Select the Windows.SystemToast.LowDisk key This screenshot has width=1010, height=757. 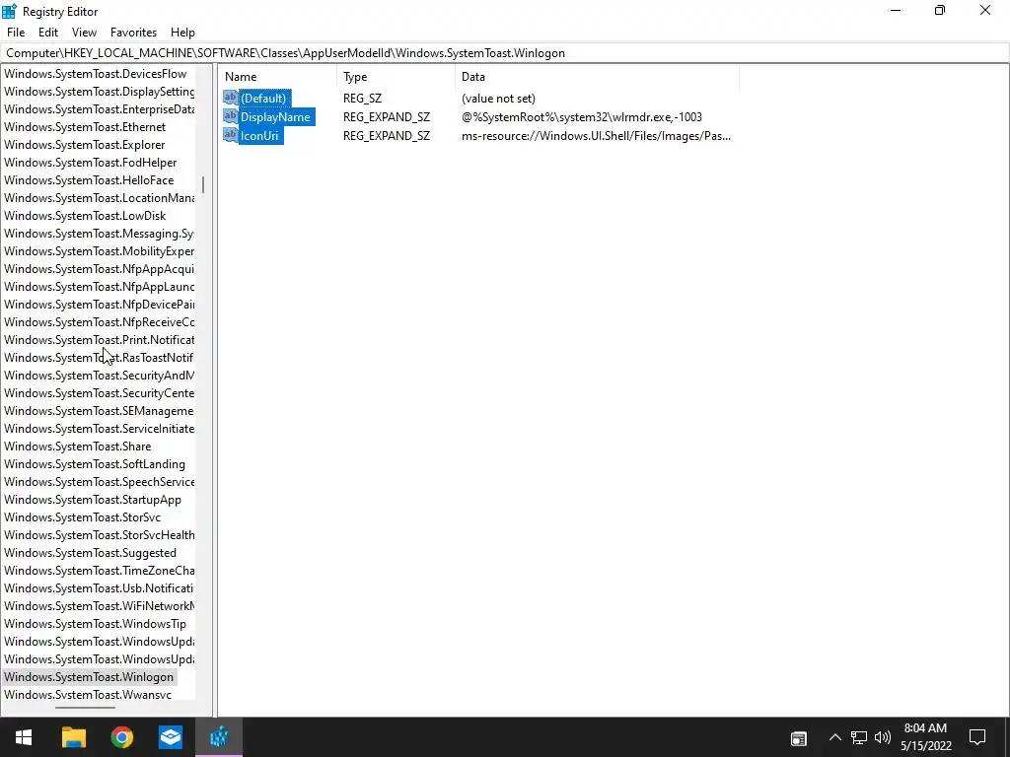click(x=85, y=216)
